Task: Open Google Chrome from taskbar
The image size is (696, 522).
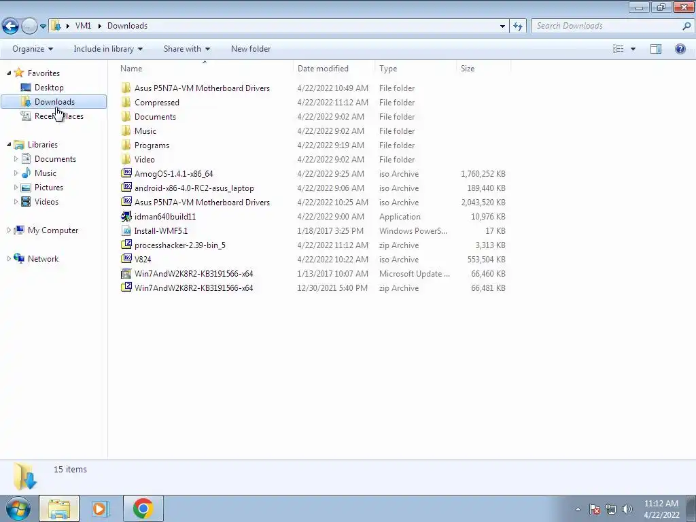Action: pos(143,508)
